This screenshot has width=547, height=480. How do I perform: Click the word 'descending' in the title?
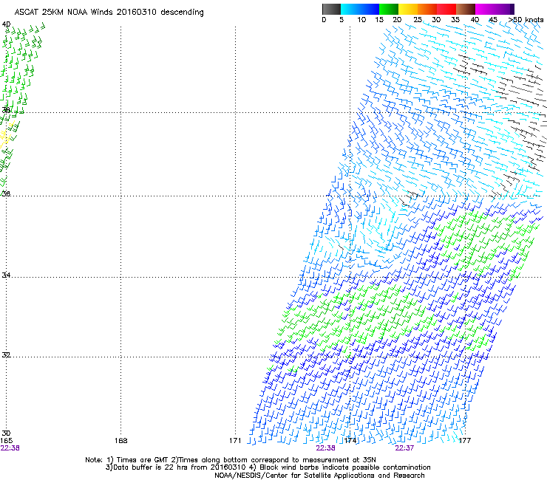pyautogui.click(x=182, y=13)
